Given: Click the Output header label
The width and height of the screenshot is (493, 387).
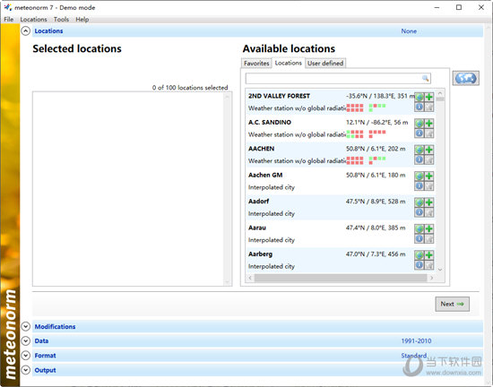Looking at the screenshot, I should click(x=46, y=370).
